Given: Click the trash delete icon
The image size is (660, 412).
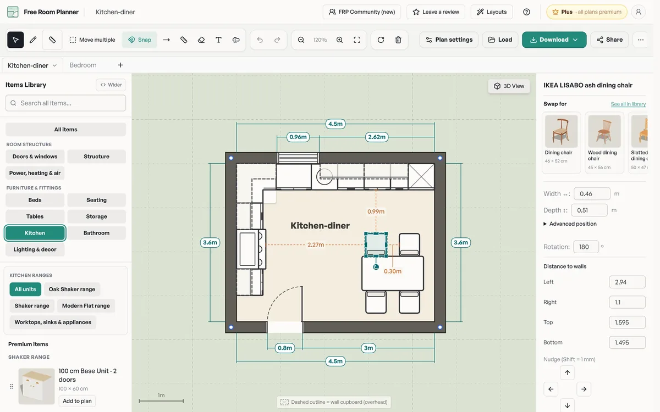Looking at the screenshot, I should point(398,40).
